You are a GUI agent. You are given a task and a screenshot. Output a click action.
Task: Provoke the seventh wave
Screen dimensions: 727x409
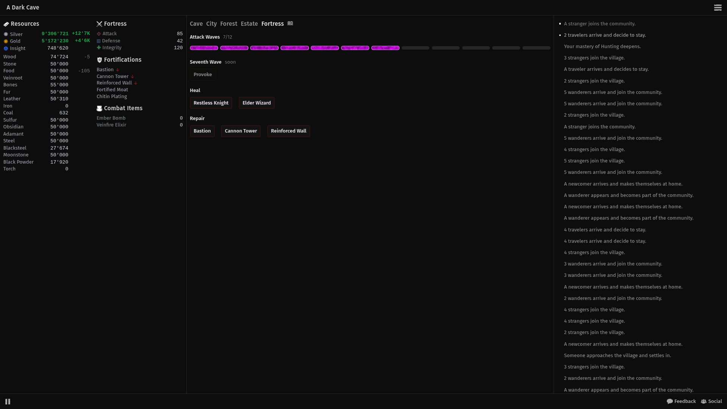click(203, 75)
